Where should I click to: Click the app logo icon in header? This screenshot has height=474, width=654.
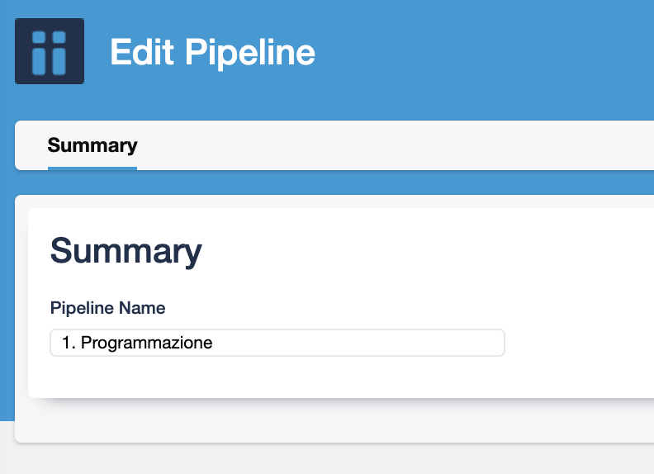pos(50,51)
